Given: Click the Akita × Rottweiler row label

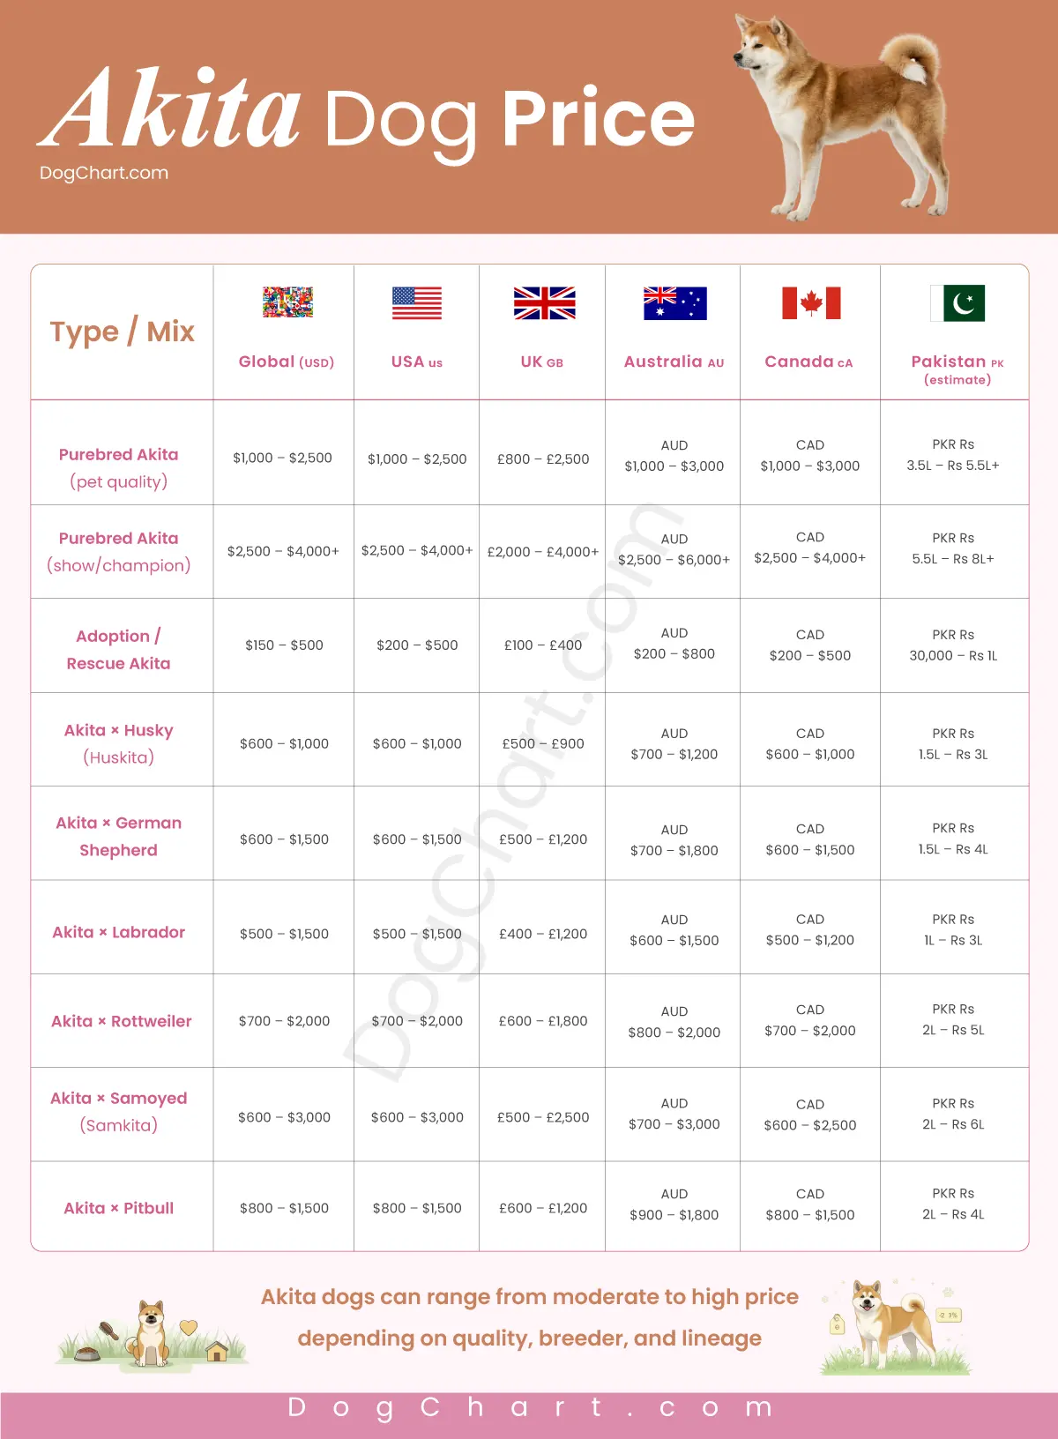Looking at the screenshot, I should pos(122,1021).
